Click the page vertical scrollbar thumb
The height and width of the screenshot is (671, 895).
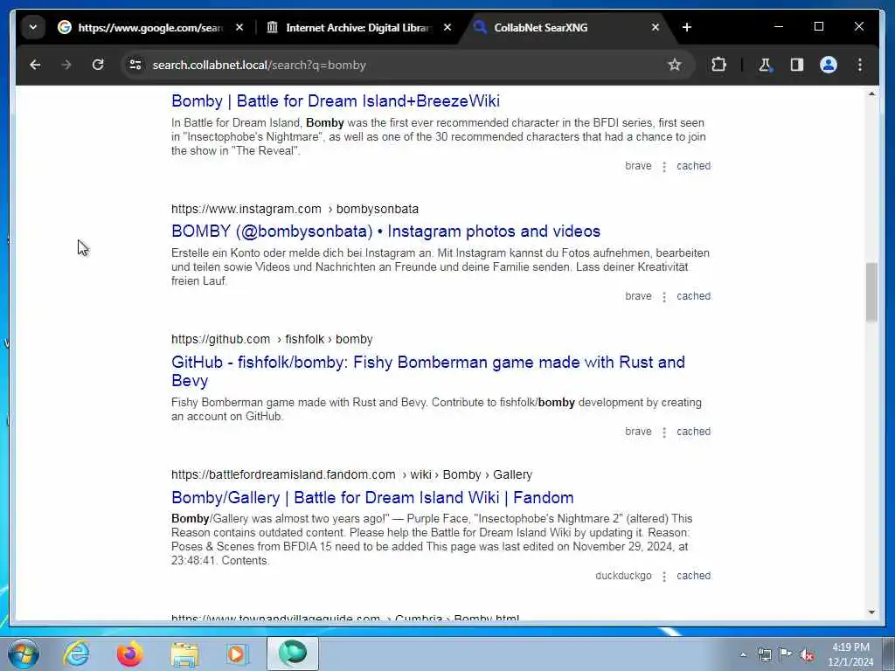(x=871, y=292)
